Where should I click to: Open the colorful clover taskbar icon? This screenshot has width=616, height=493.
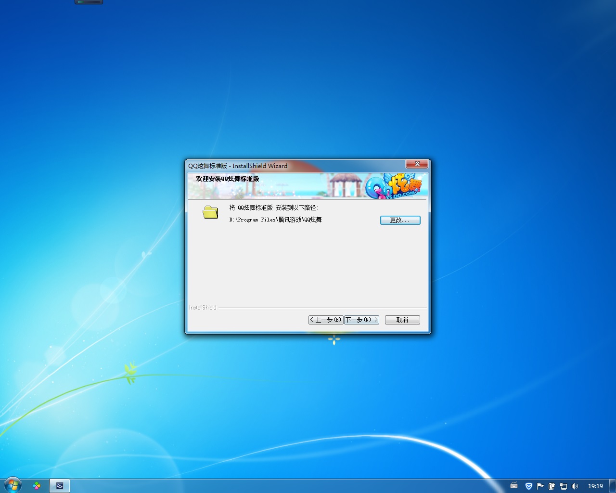pyautogui.click(x=37, y=486)
